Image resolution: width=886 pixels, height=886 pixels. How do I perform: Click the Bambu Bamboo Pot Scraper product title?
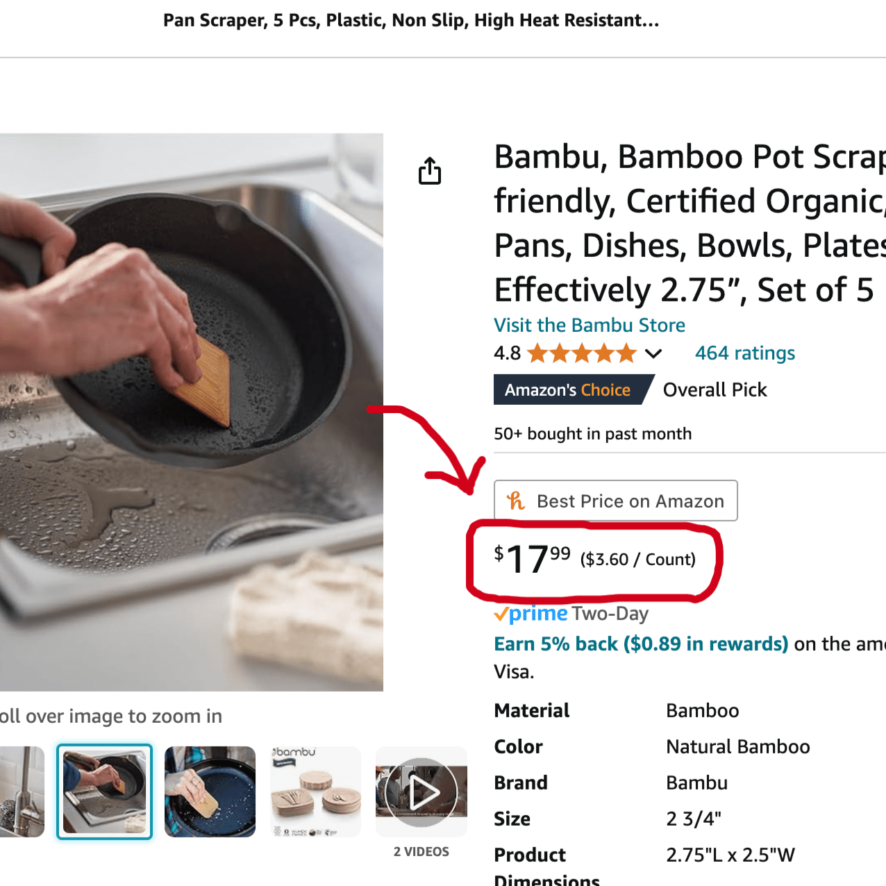coord(687,223)
